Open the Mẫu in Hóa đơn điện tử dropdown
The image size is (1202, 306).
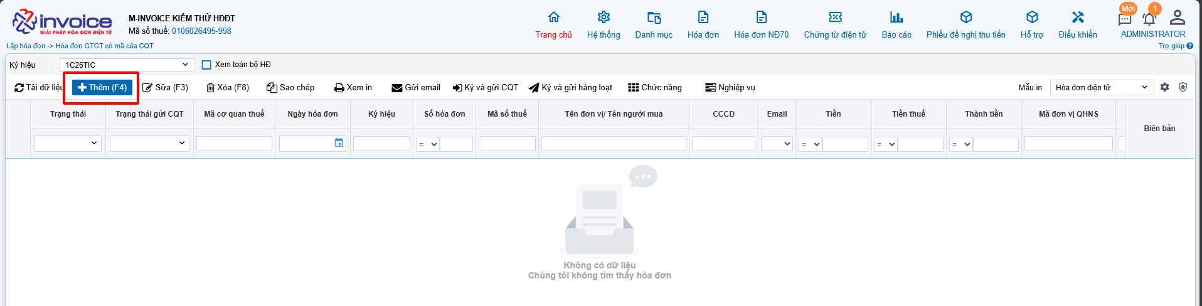pos(1101,87)
